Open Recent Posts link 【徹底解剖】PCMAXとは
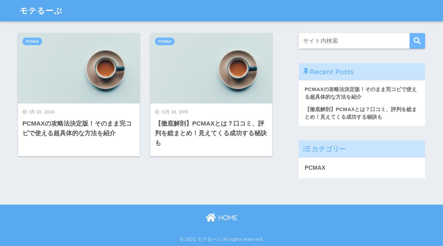The image size is (443, 246). [x=361, y=113]
